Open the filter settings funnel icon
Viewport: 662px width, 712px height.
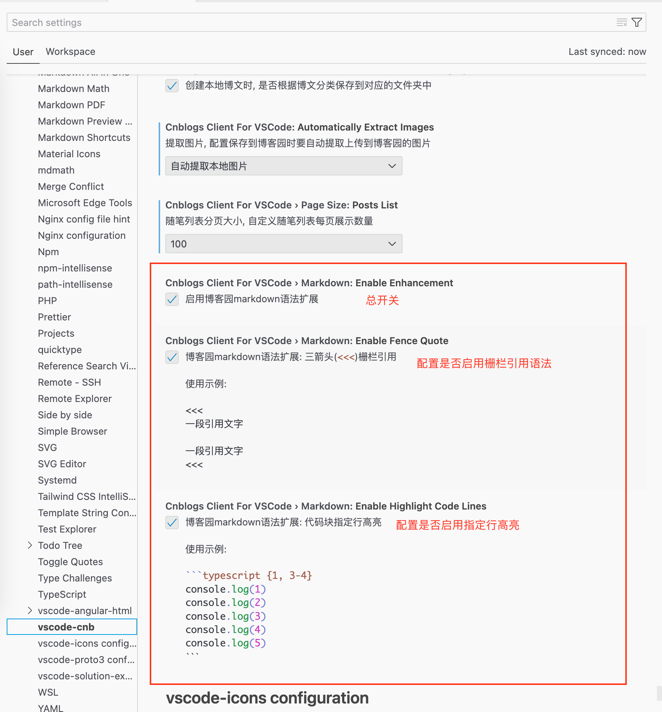pyautogui.click(x=637, y=23)
